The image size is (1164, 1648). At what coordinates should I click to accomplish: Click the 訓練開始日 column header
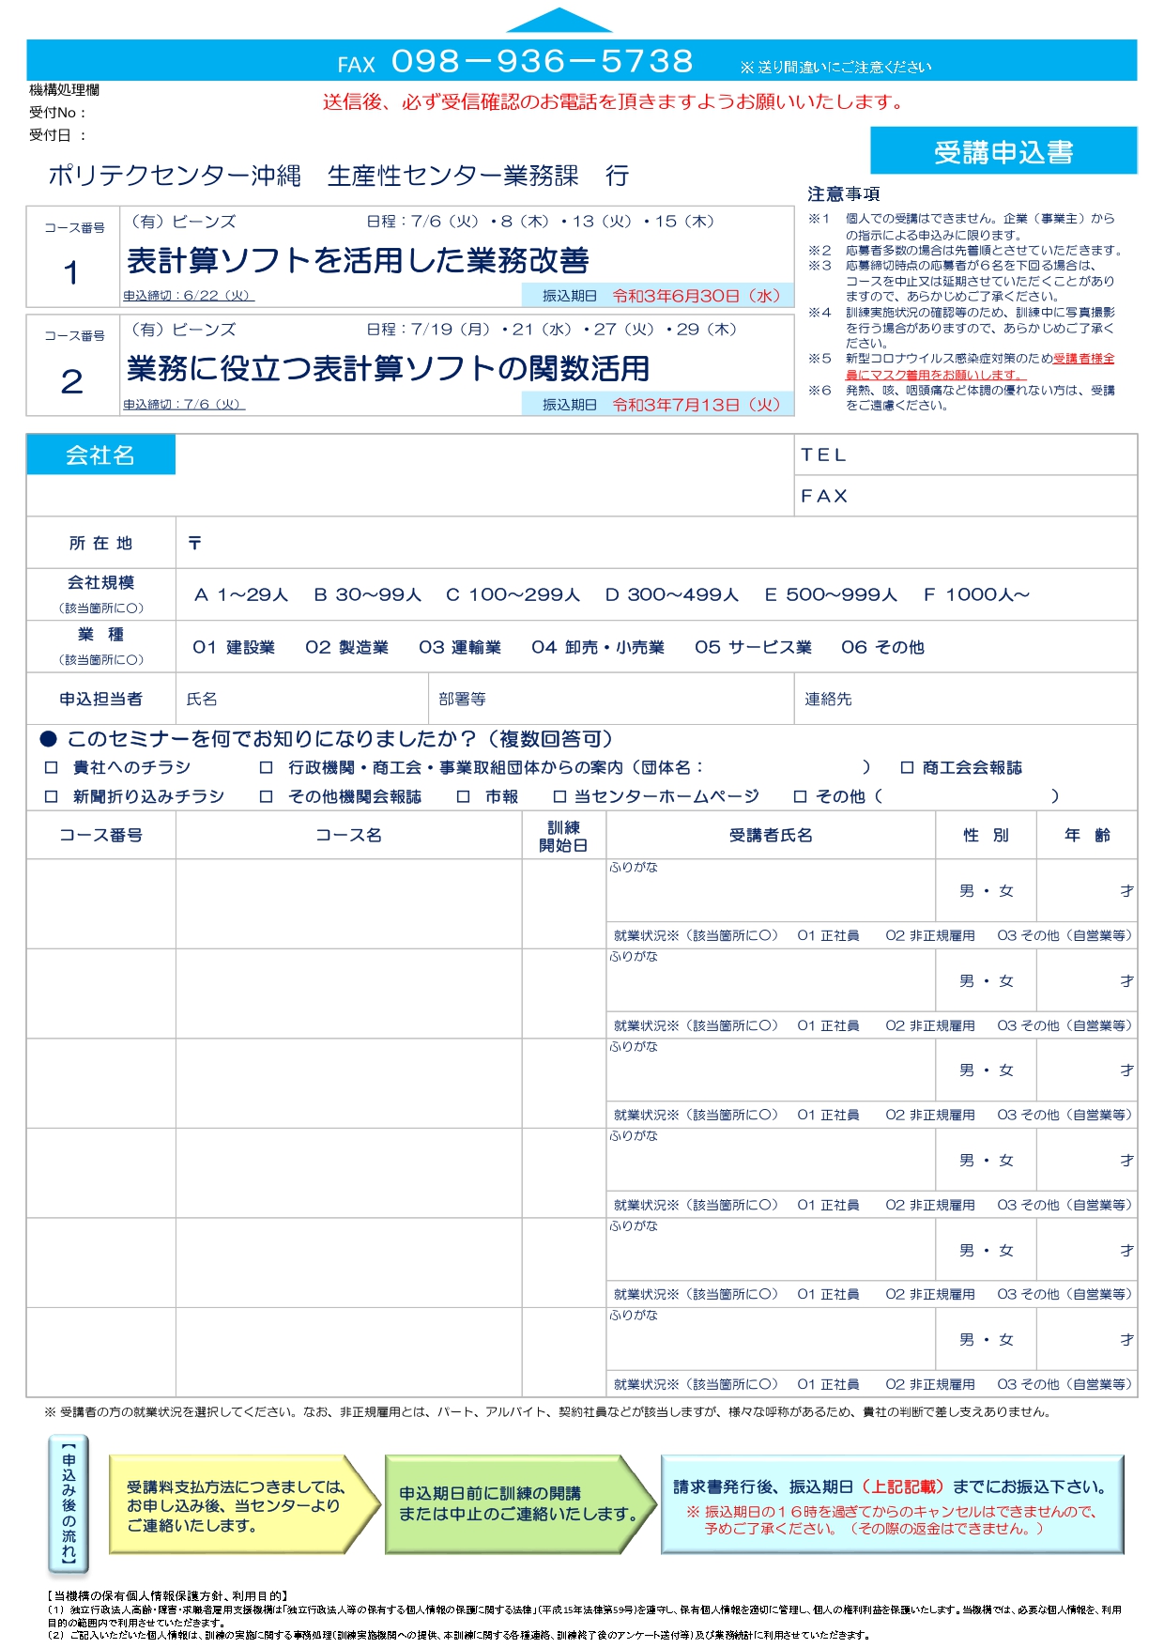[563, 836]
